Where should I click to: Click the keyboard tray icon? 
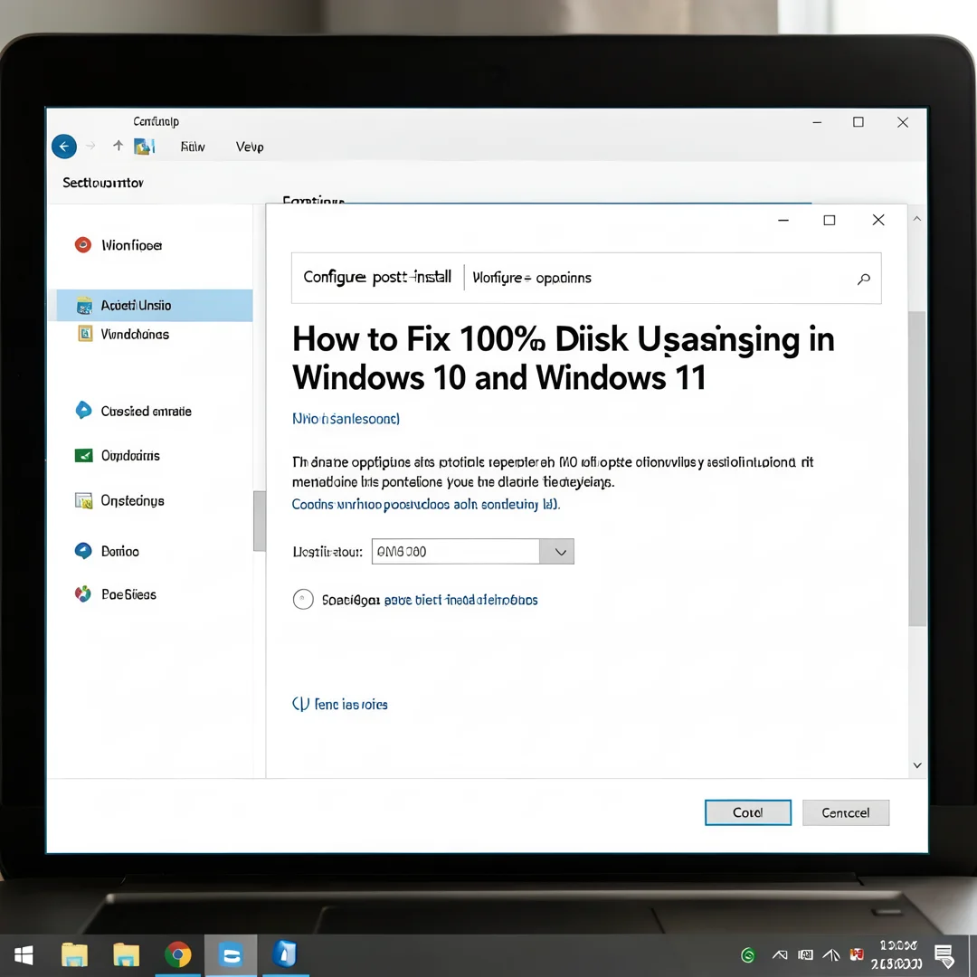[805, 954]
